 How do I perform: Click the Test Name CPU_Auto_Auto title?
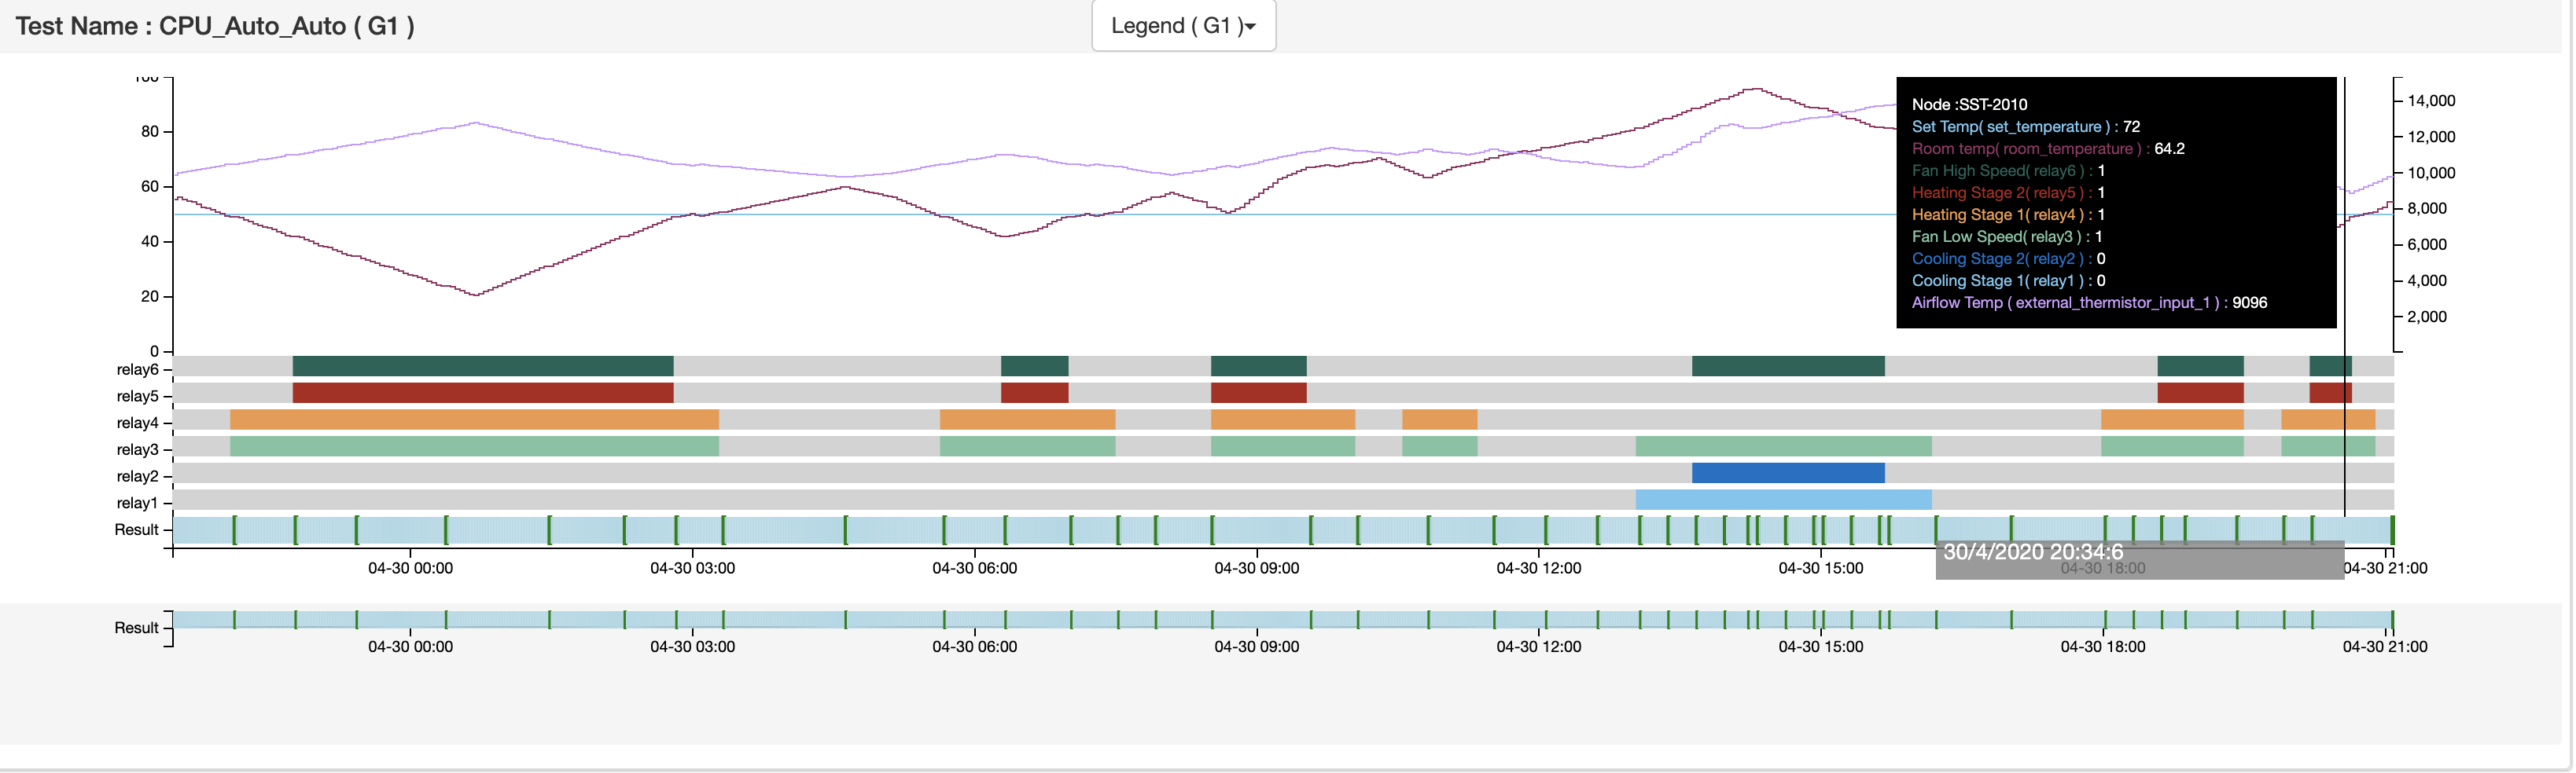pos(215,26)
